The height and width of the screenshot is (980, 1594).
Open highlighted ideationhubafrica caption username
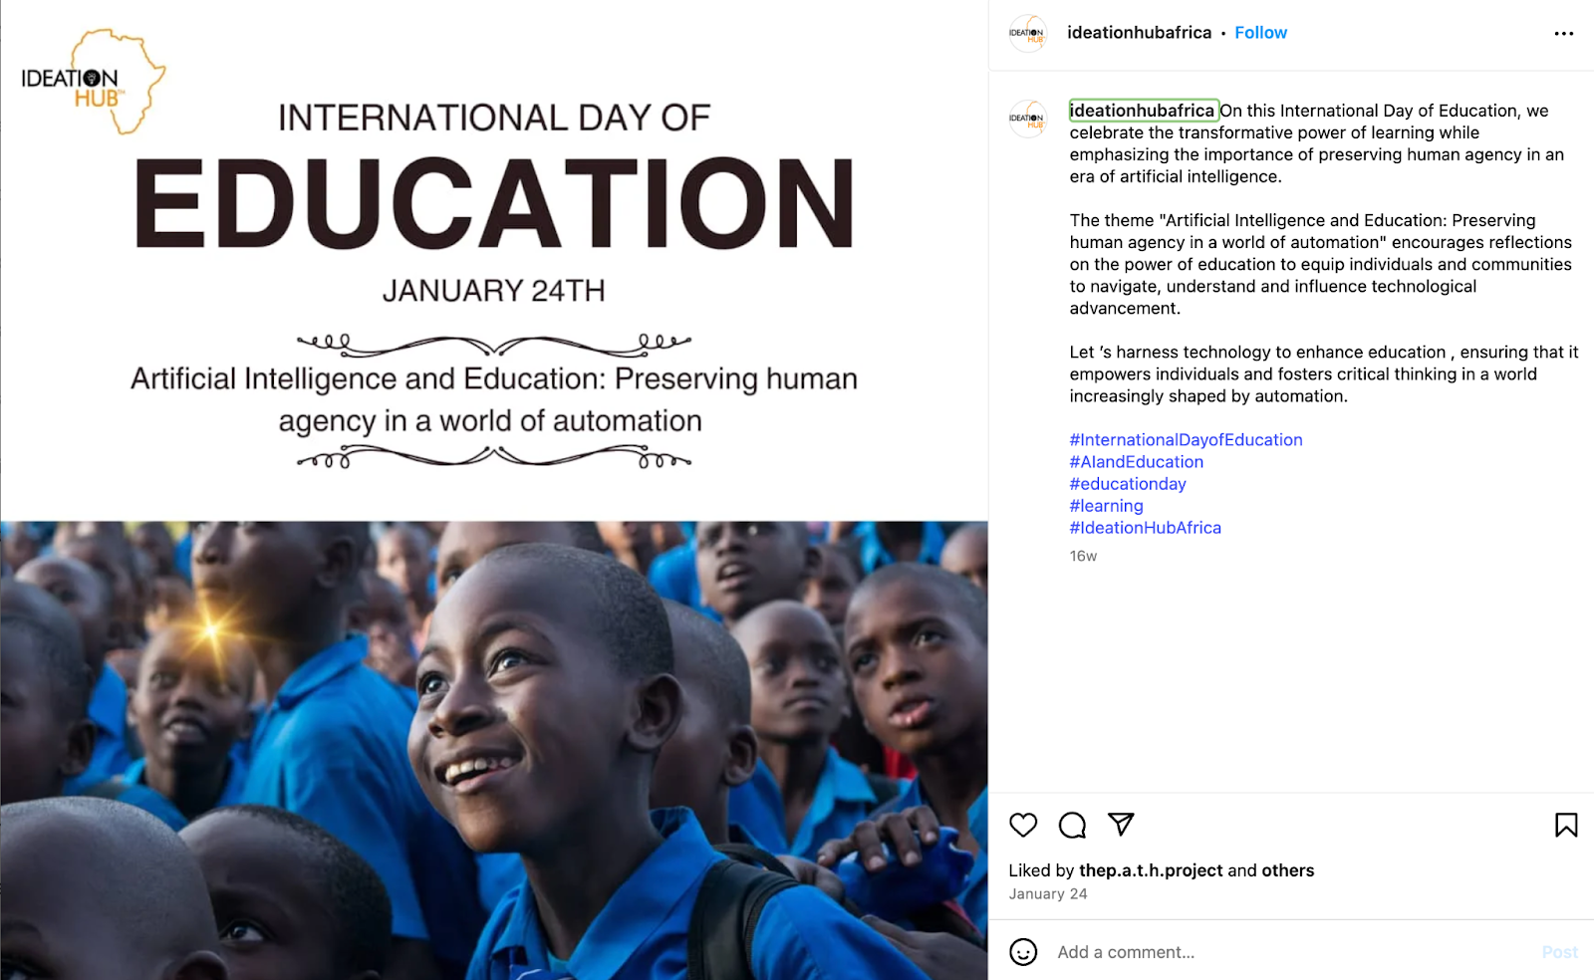[1143, 111]
